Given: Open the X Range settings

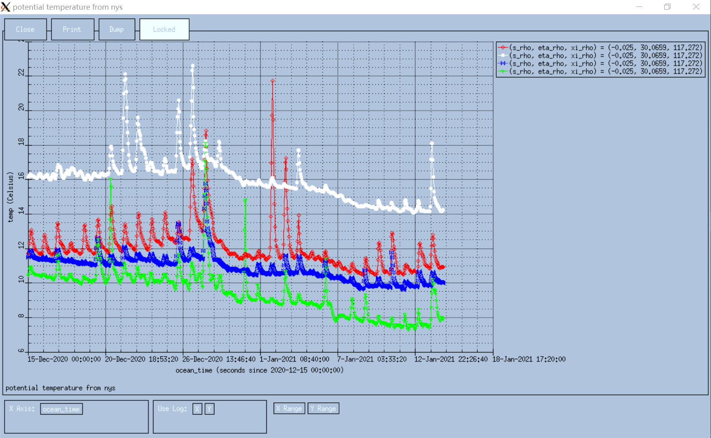Looking at the screenshot, I should (x=289, y=408).
